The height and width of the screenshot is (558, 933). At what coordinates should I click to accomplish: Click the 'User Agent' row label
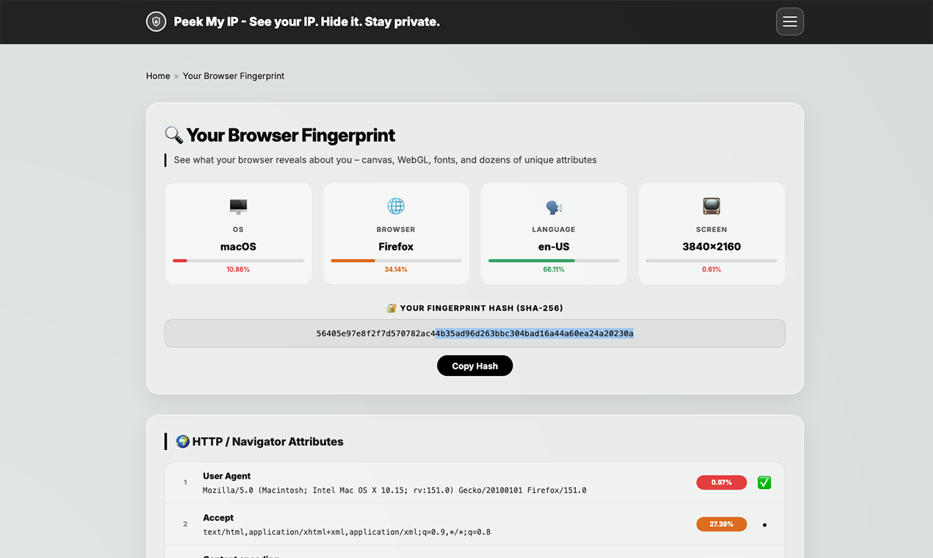tap(227, 477)
